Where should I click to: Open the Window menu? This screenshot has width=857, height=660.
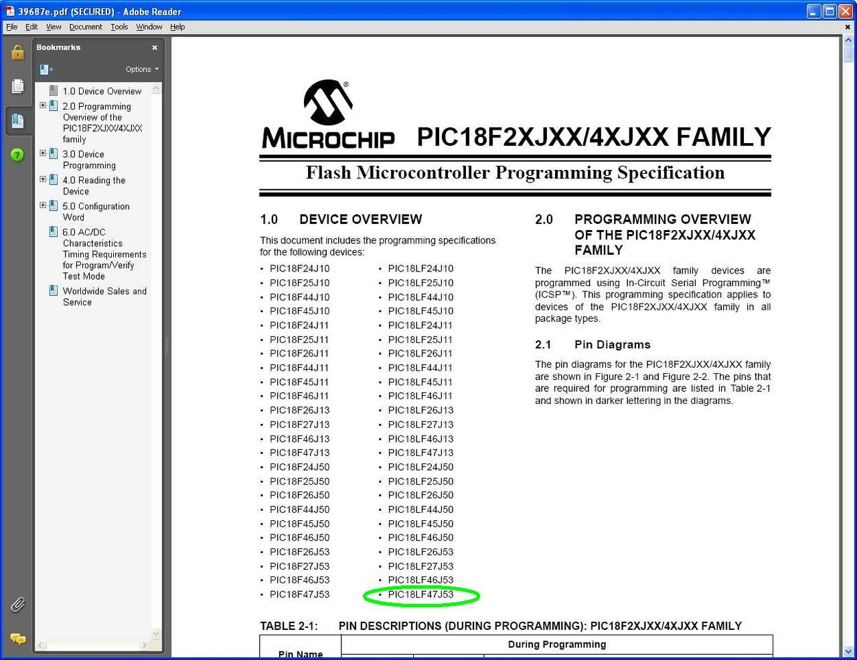click(x=149, y=27)
